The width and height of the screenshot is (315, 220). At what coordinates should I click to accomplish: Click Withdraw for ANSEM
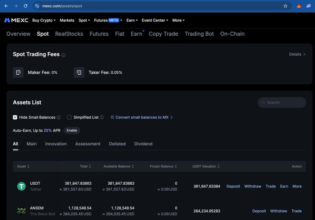click(x=278, y=211)
